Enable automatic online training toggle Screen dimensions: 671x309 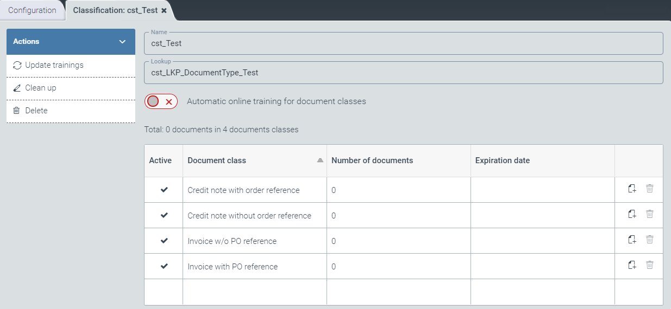click(x=161, y=101)
